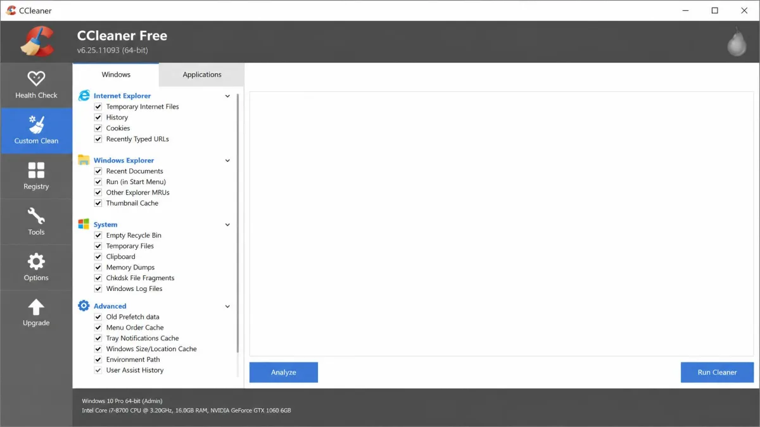Image resolution: width=760 pixels, height=427 pixels.
Task: Click the pear icon in header
Action: pyautogui.click(x=737, y=42)
